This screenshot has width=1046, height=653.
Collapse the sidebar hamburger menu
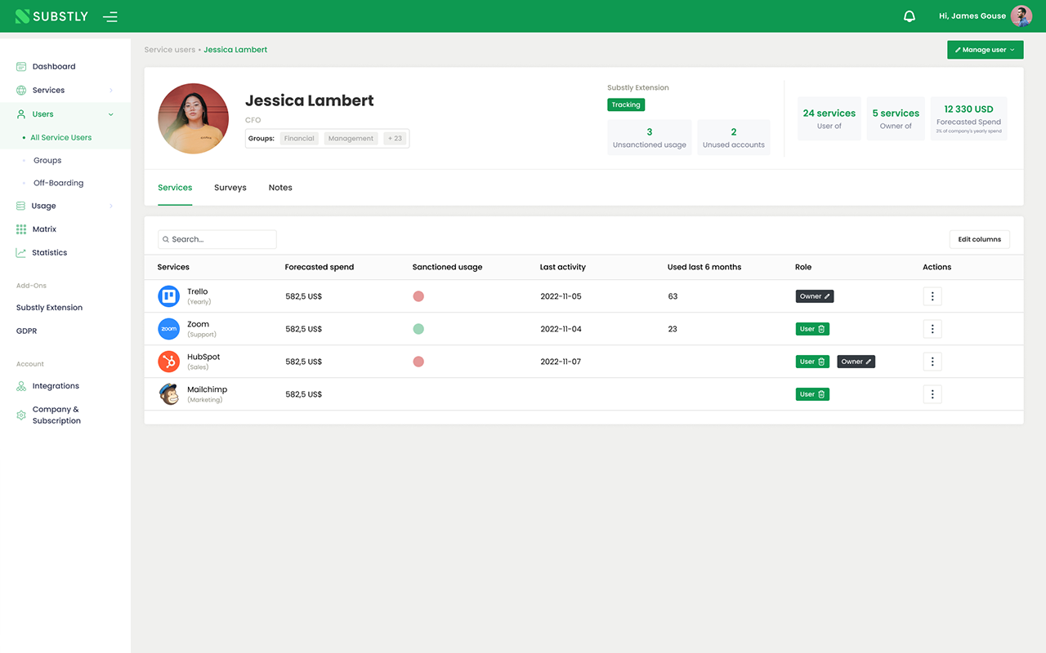(x=110, y=16)
